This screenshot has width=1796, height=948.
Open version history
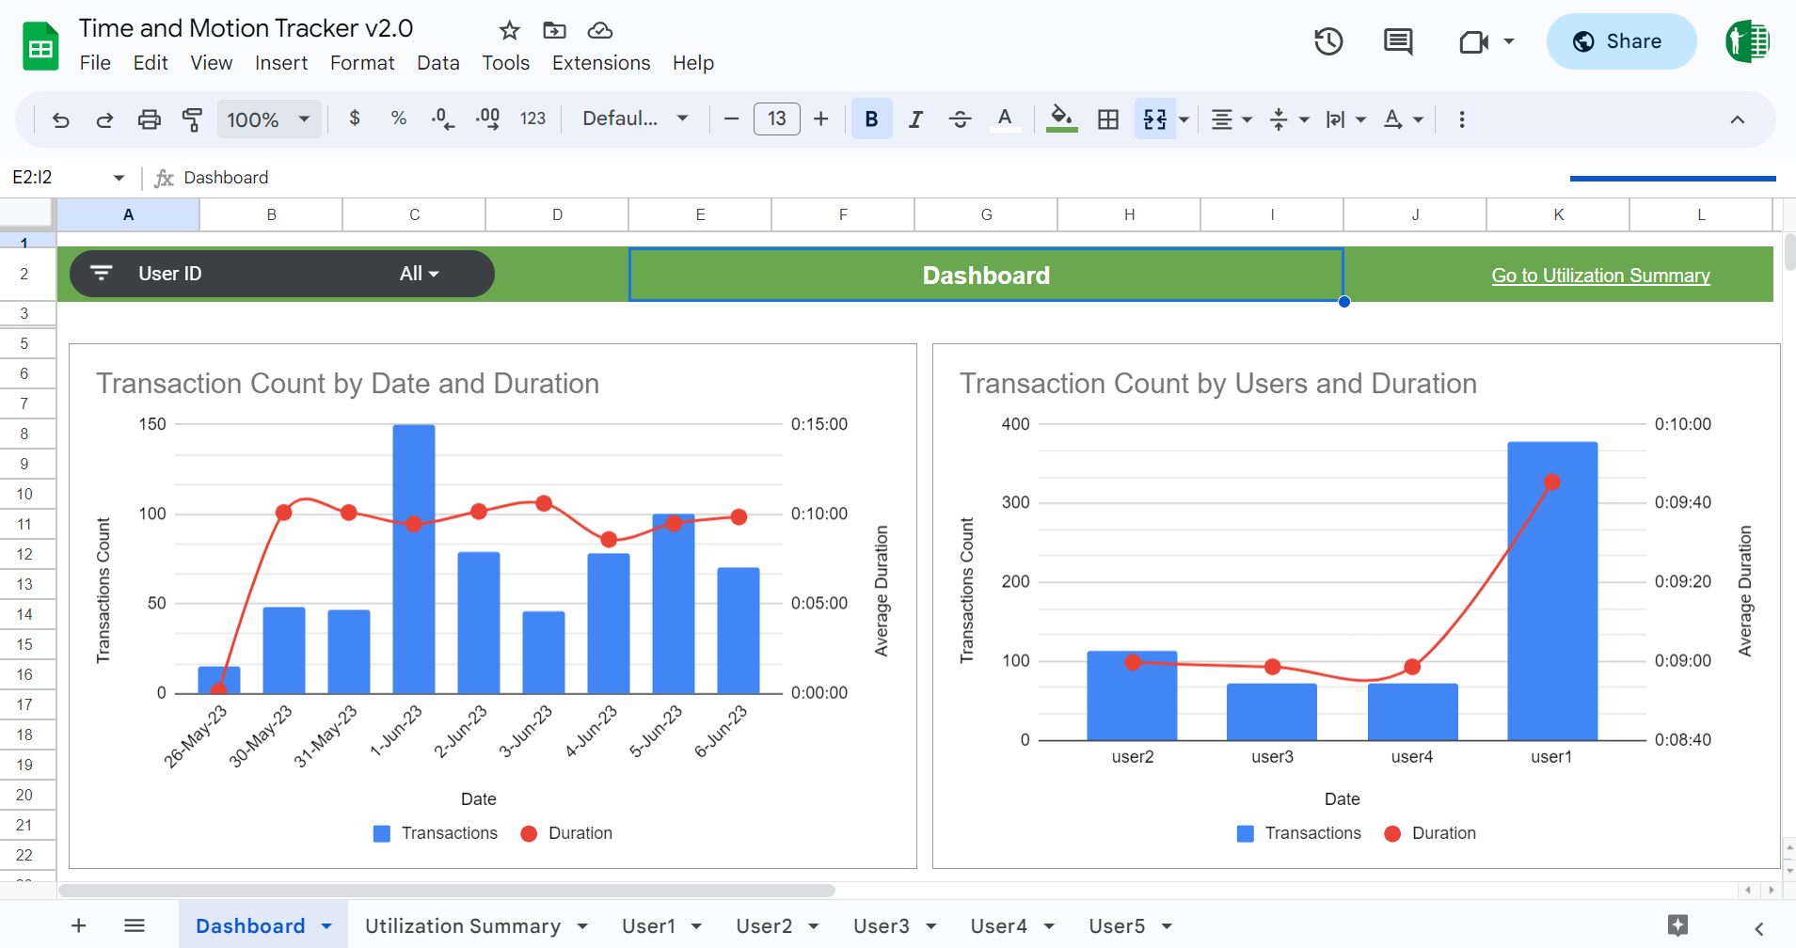pos(1328,41)
